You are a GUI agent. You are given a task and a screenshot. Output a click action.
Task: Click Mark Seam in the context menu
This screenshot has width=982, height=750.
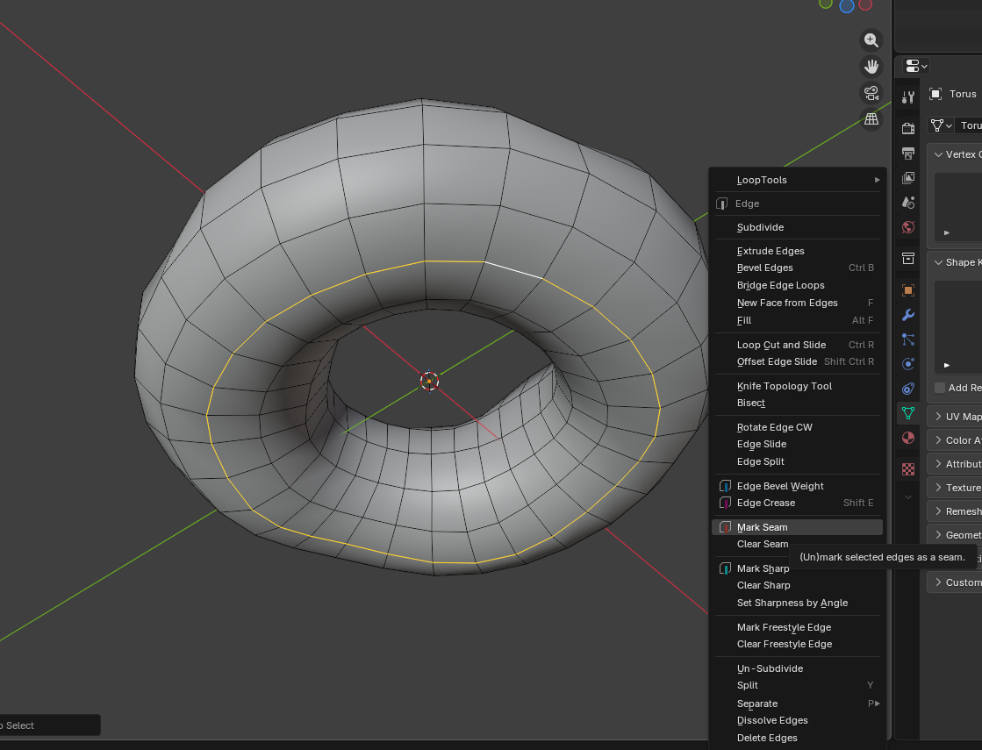tap(797, 527)
